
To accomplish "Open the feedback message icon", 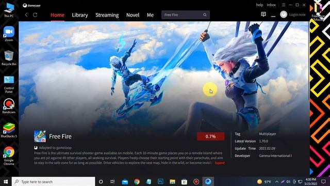I will tap(263, 14).
